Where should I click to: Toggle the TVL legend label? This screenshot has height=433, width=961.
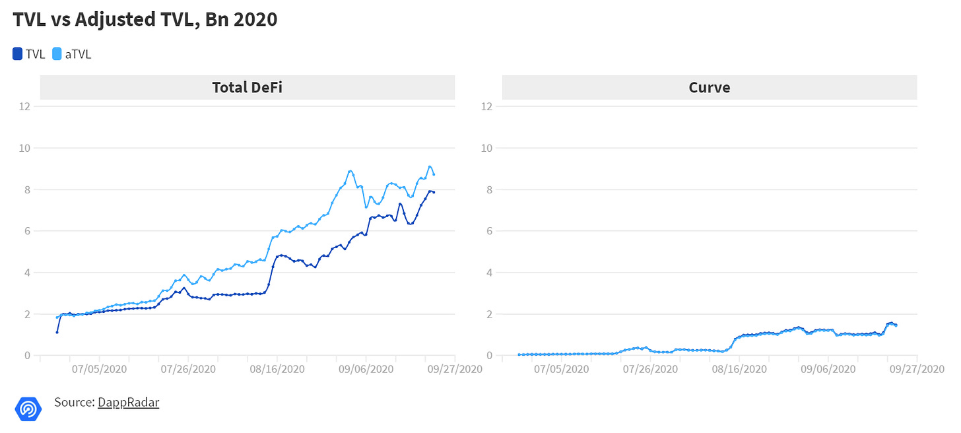(35, 54)
